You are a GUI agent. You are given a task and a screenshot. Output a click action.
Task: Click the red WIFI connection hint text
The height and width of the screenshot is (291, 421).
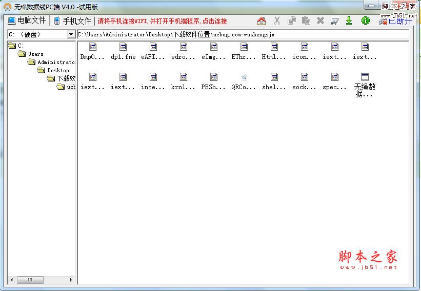[x=162, y=21]
